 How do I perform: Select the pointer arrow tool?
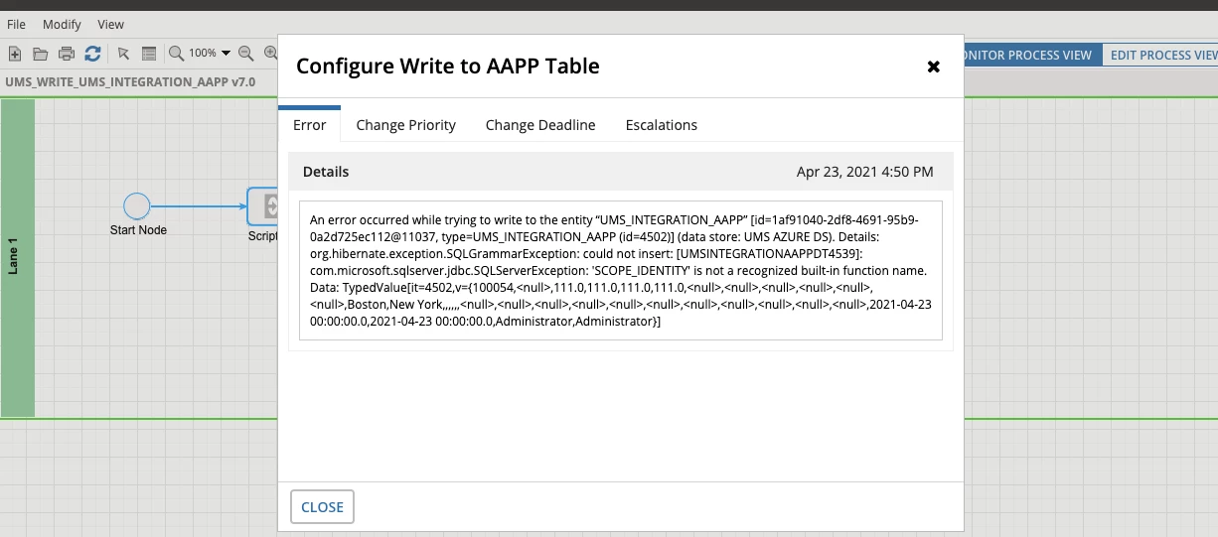124,54
